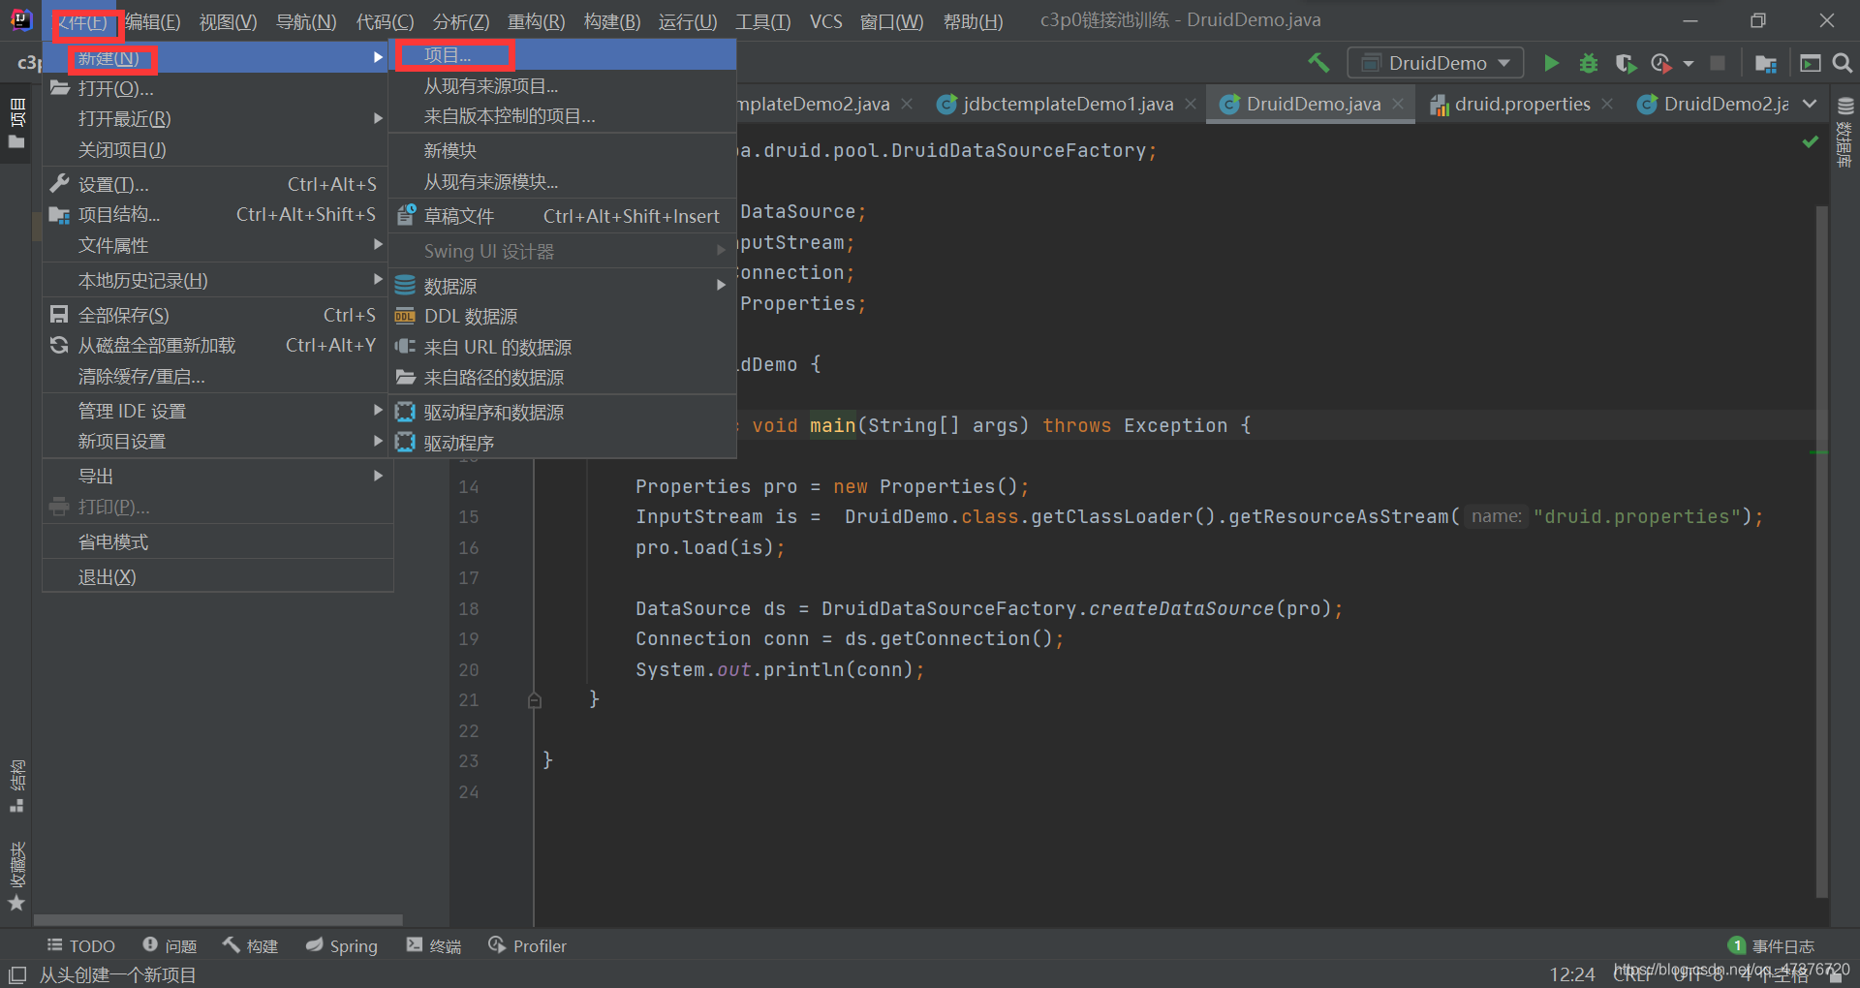The image size is (1860, 988).
Task: Open the 编辑 menu in menu bar
Action: 153,21
